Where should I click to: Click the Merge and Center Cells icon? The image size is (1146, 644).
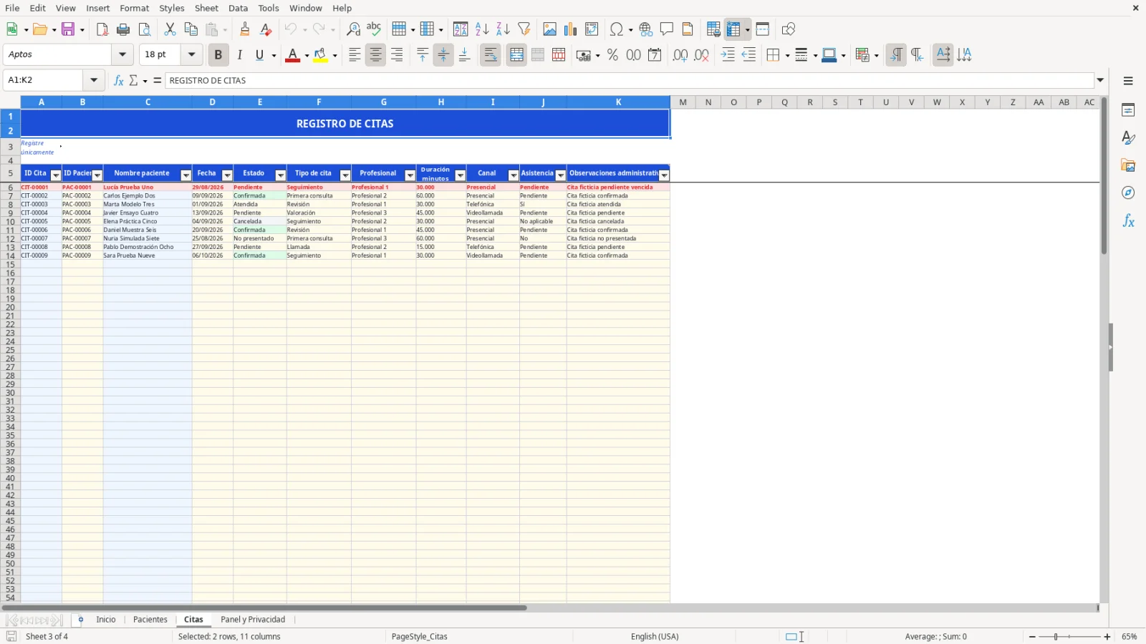pyautogui.click(x=516, y=54)
